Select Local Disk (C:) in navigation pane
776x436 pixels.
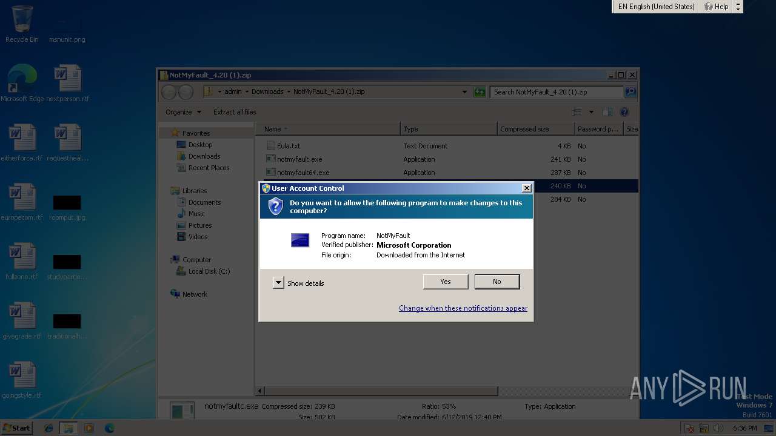[x=209, y=271]
